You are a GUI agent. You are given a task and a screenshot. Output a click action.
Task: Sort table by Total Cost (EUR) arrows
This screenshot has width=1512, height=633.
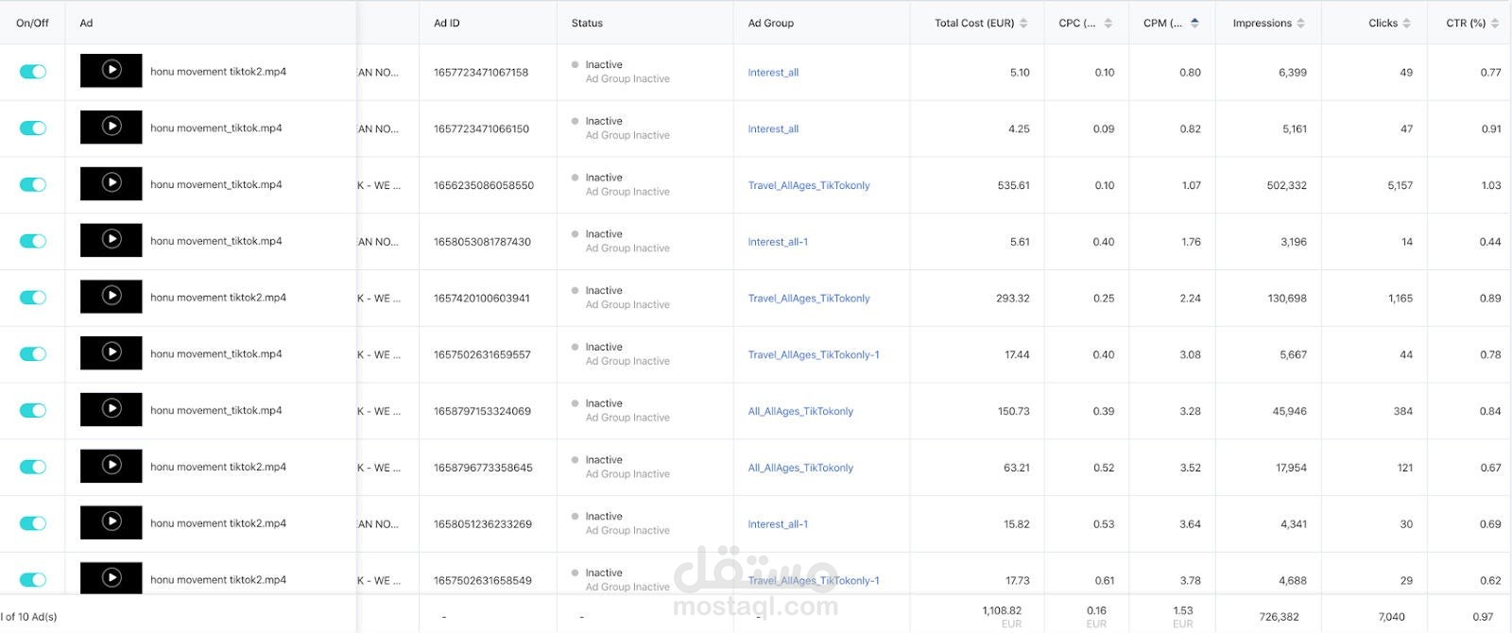click(x=1023, y=23)
